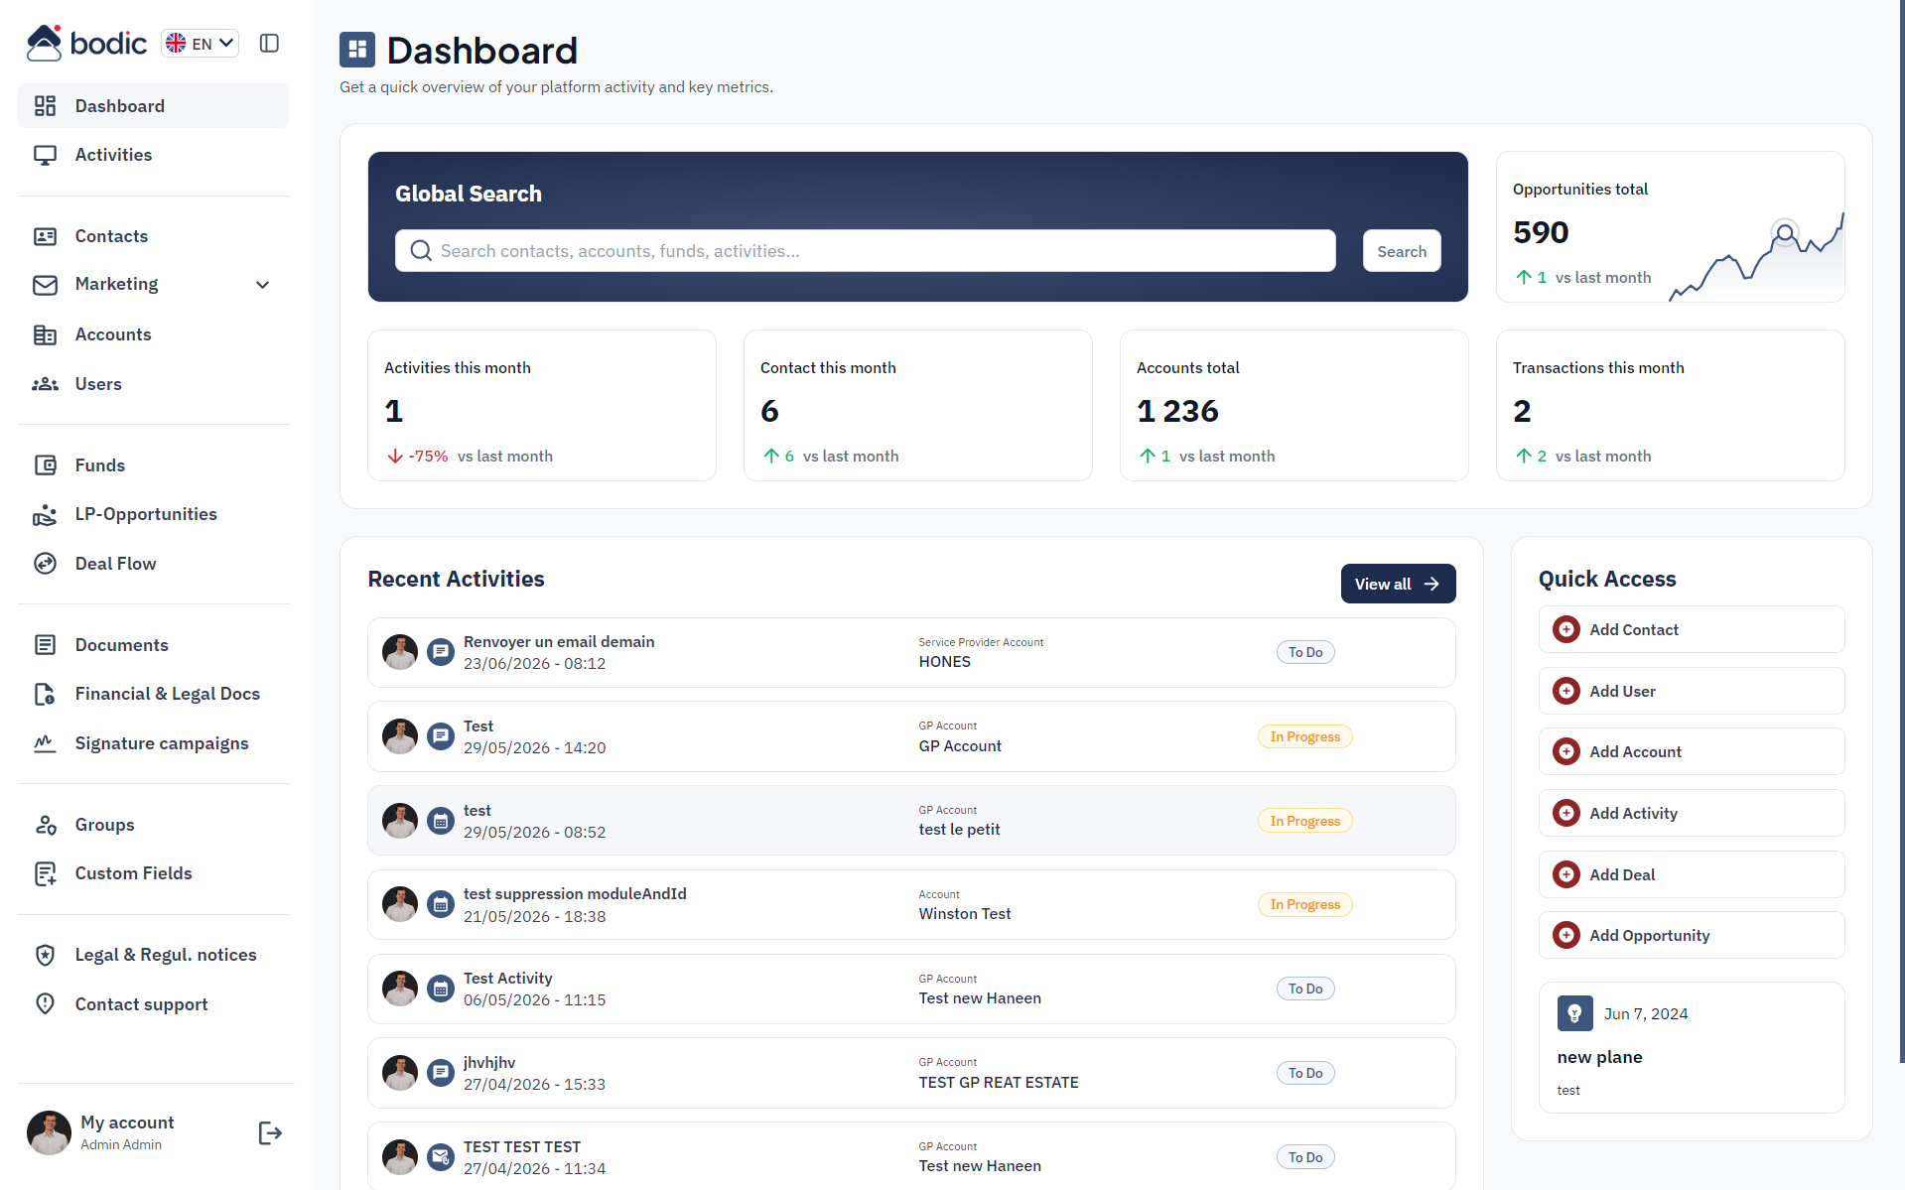Click Add Deal in Quick Access
This screenshot has width=1905, height=1190.
point(1692,874)
